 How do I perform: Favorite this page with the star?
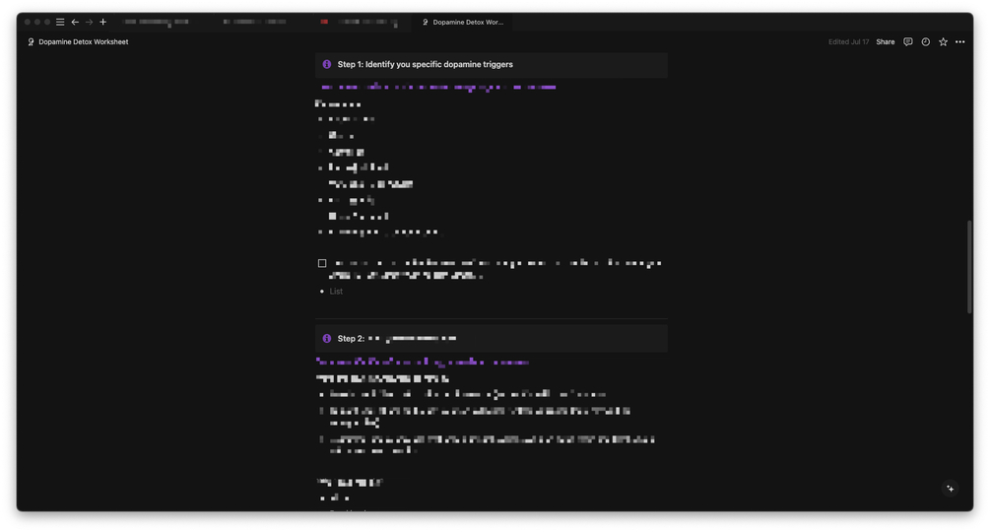pyautogui.click(x=943, y=42)
